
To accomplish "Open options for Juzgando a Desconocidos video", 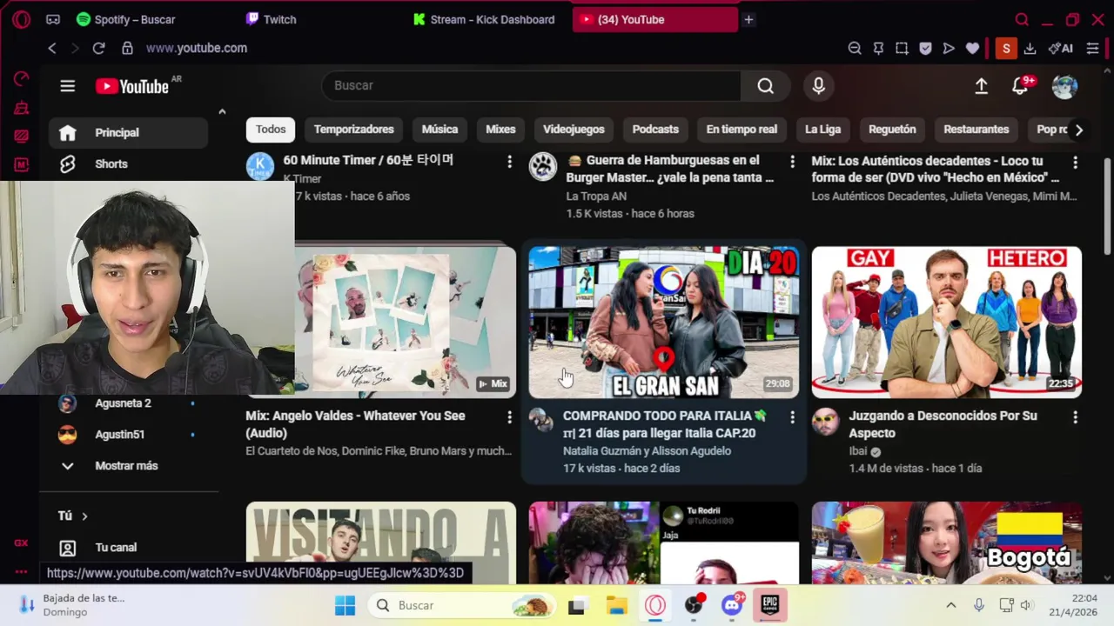I will (x=1075, y=417).
